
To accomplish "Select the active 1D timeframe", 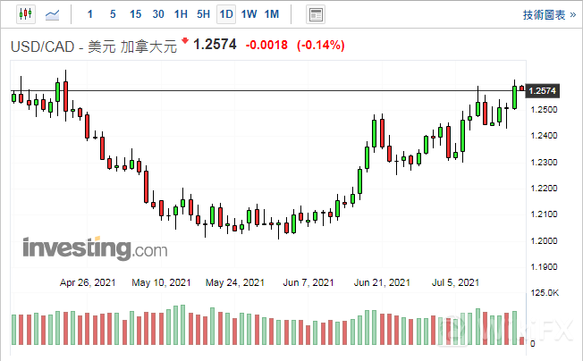I will tap(226, 14).
